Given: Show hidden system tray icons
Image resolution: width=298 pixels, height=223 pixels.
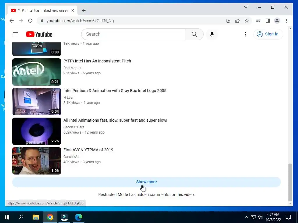Looking at the screenshot, I should coord(246,217).
